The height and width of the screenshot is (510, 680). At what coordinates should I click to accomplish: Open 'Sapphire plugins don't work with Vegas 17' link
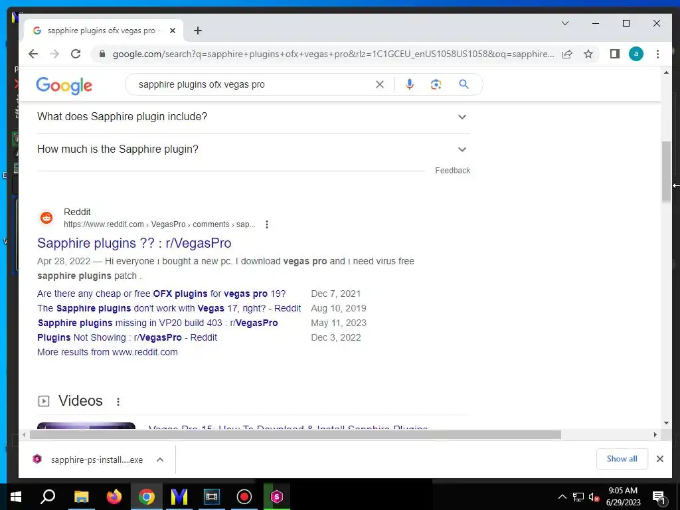169,308
